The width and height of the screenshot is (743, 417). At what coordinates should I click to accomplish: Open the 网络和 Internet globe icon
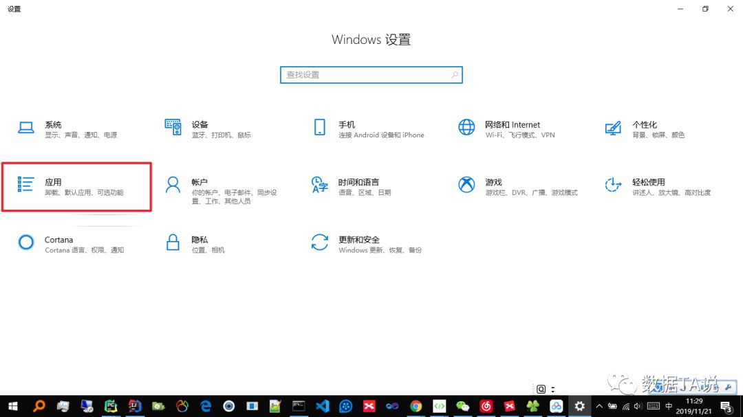(x=466, y=127)
